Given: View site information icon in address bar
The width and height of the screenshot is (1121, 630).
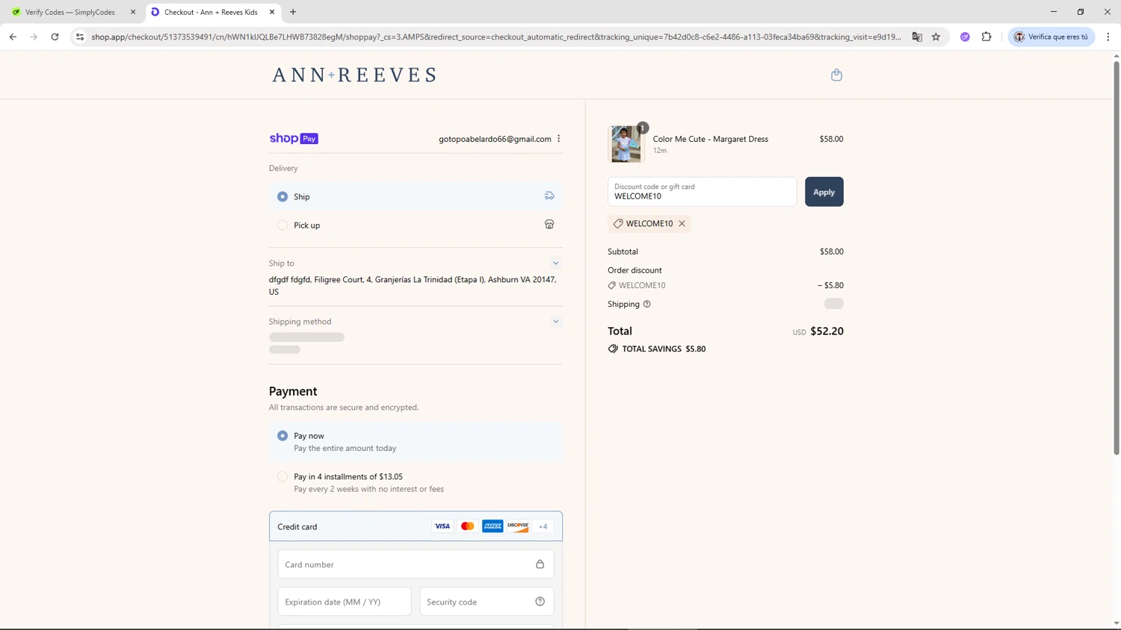Looking at the screenshot, I should coord(80,37).
